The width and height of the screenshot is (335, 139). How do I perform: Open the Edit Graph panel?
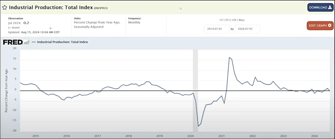[x=320, y=25]
